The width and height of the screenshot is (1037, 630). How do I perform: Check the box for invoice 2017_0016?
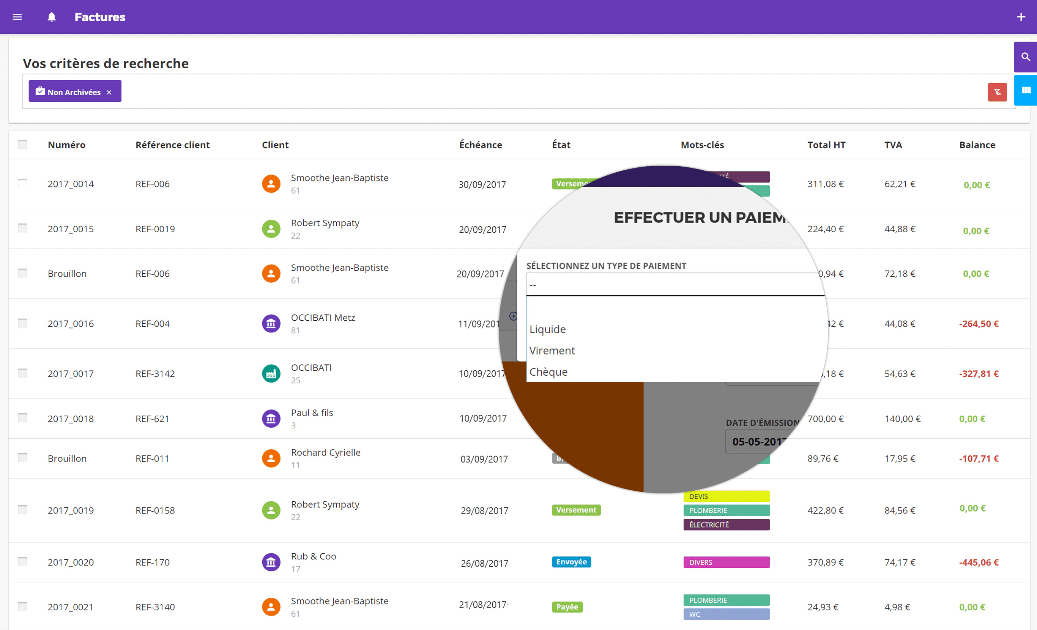23,323
